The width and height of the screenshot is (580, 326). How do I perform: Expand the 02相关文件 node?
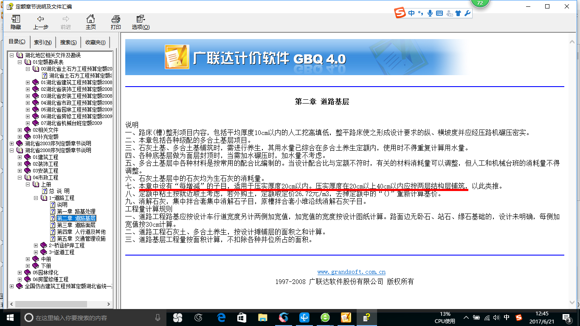20,130
